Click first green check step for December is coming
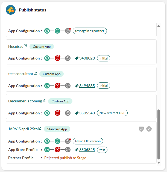 [x=47, y=113]
